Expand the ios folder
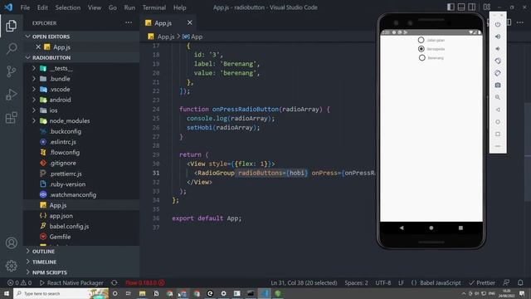Image resolution: width=531 pixels, height=299 pixels. tap(34, 110)
